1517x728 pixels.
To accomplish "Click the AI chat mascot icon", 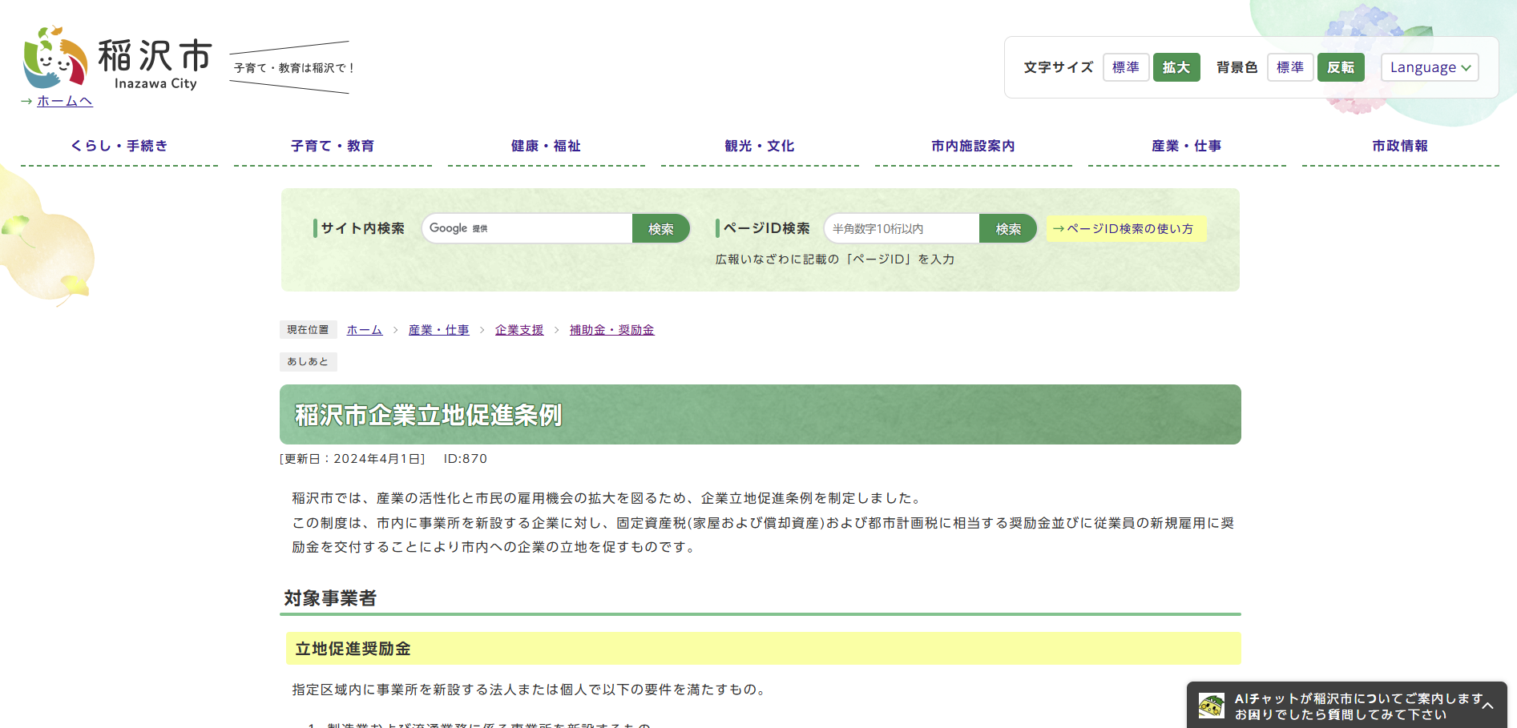I will 1211,706.
